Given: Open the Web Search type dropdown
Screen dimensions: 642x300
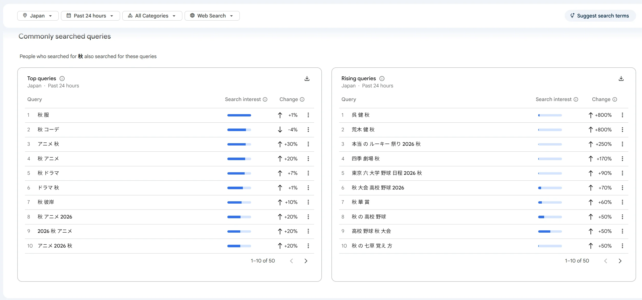Looking at the screenshot, I should 212,16.
